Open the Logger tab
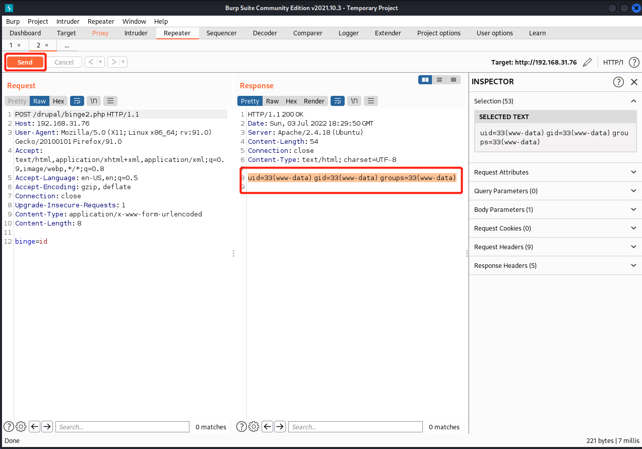The image size is (642, 449). [x=349, y=33]
